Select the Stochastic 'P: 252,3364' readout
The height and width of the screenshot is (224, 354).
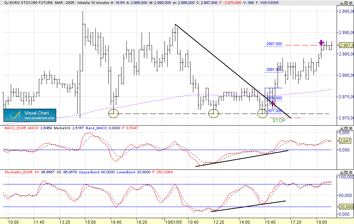pyautogui.click(x=162, y=172)
